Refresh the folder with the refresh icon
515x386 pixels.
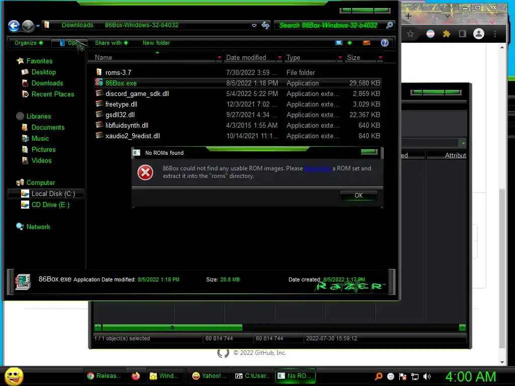point(266,25)
